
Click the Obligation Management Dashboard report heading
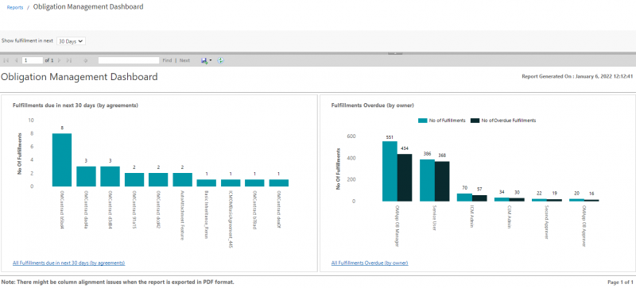click(x=79, y=76)
